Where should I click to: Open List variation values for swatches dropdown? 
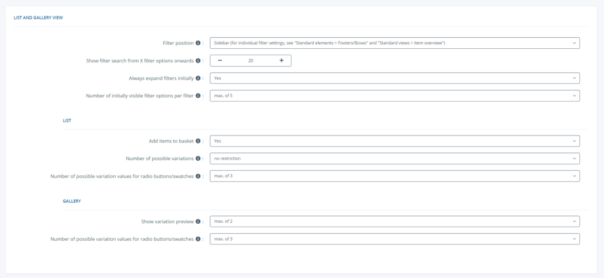(395, 176)
